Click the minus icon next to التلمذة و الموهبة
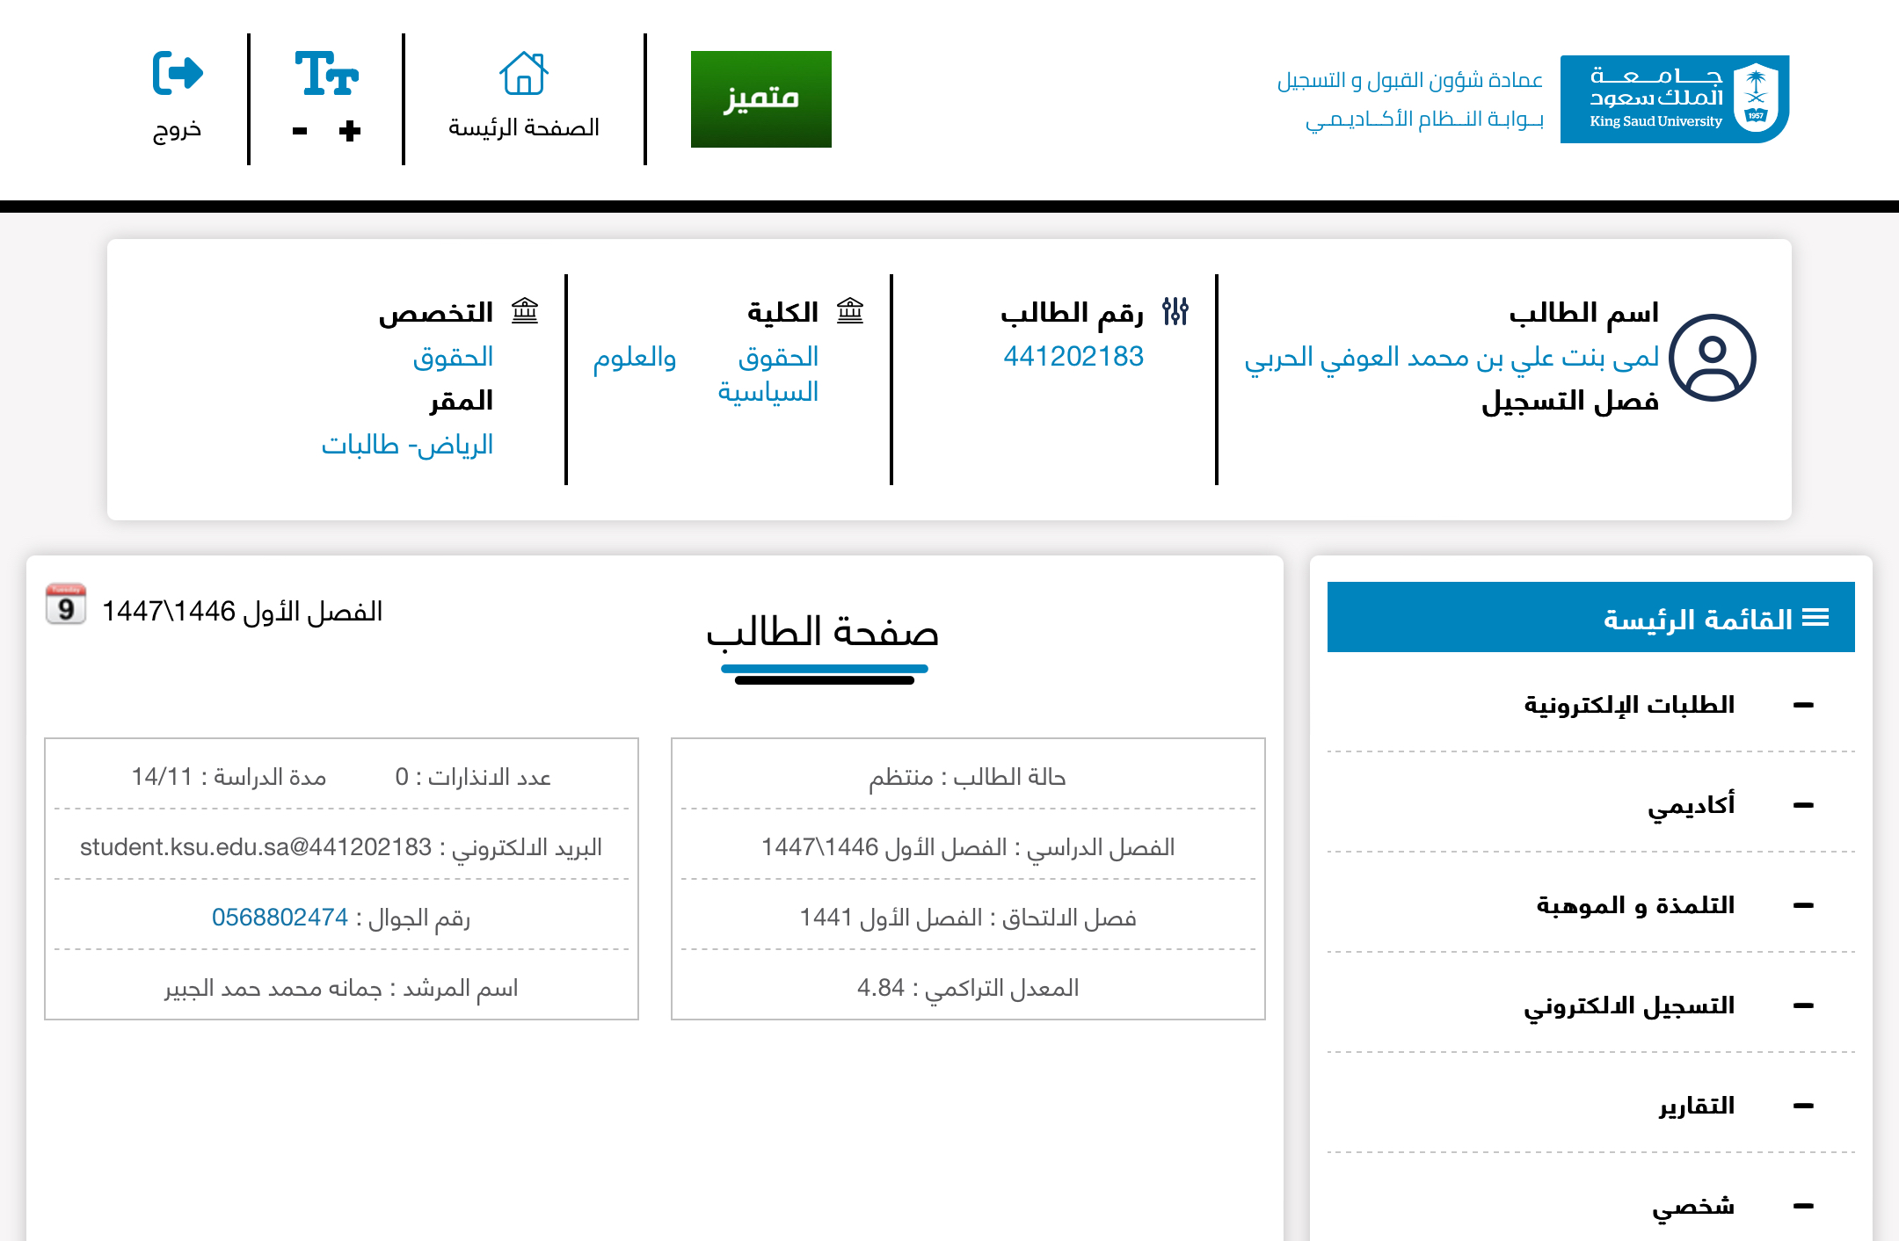Screen dimensions: 1899x1241 pyautogui.click(x=1804, y=905)
